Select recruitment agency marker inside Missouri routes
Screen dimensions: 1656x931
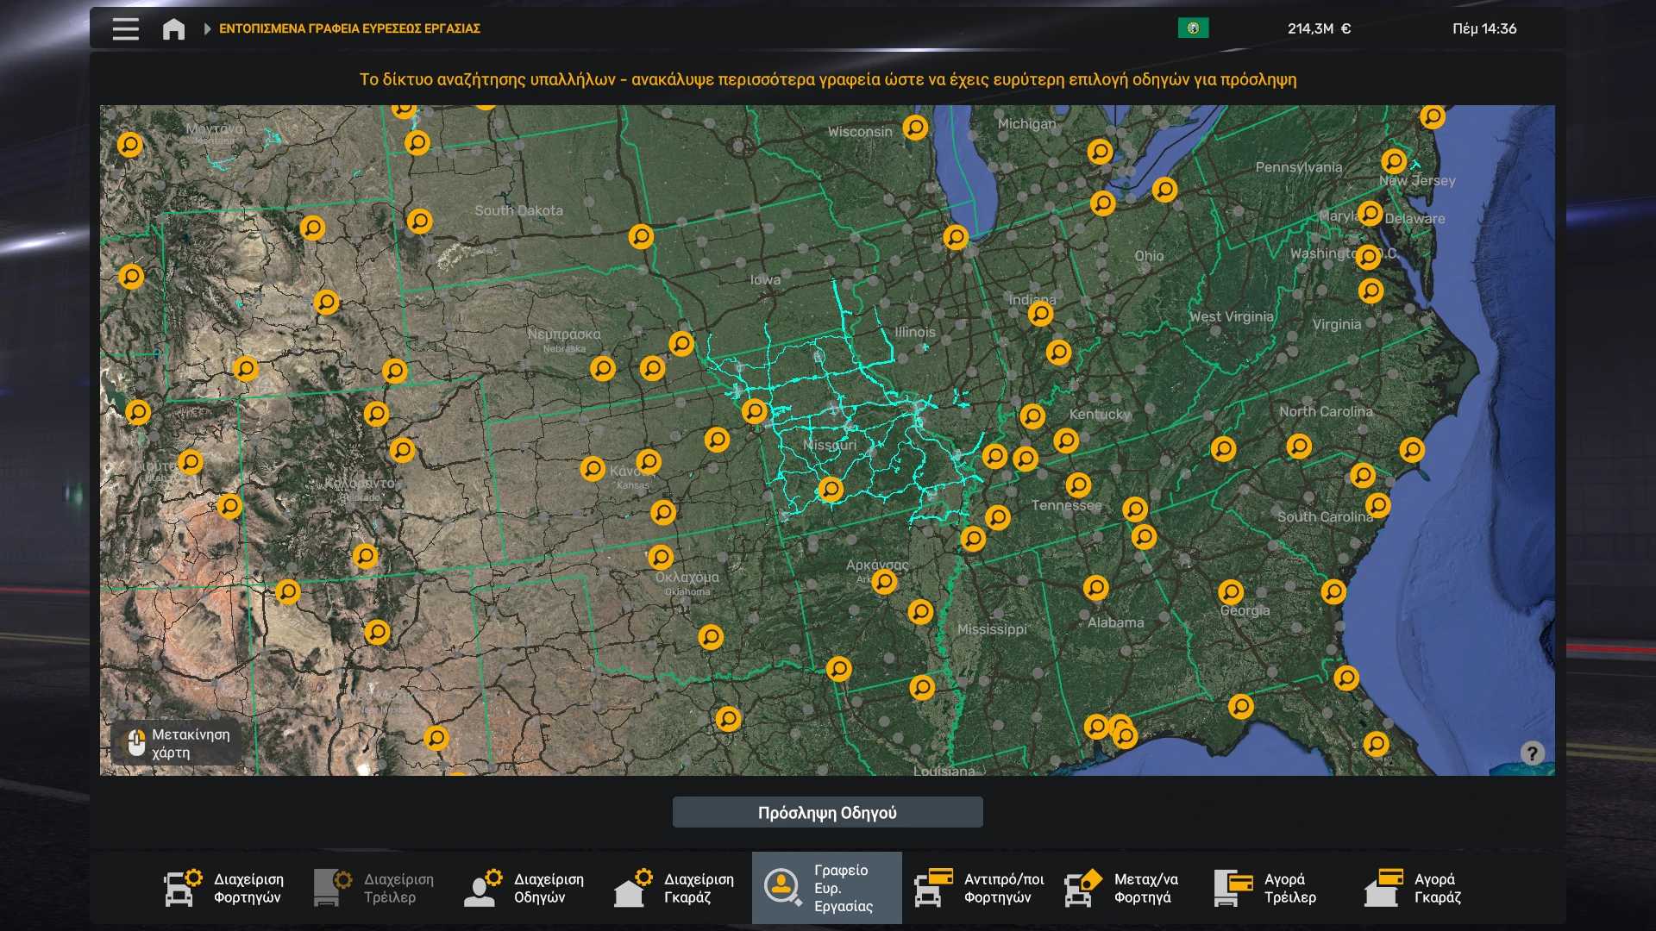830,490
